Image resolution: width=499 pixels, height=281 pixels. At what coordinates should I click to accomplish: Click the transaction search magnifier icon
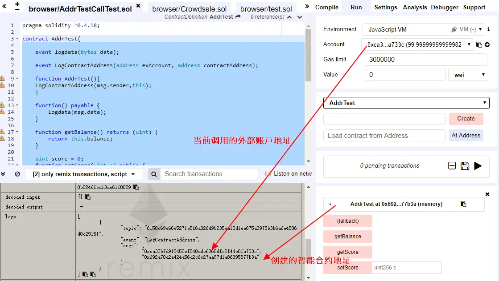pyautogui.click(x=154, y=174)
